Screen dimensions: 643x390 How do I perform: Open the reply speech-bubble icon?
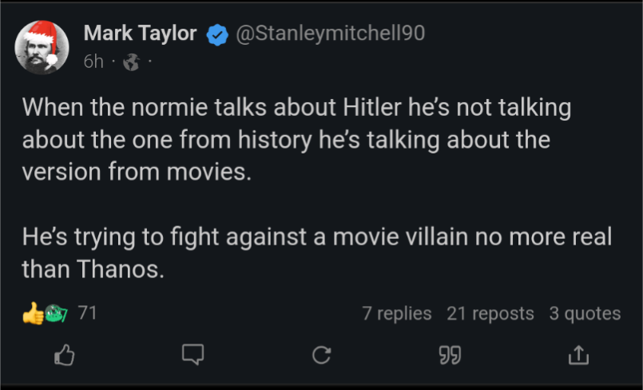pyautogui.click(x=193, y=355)
